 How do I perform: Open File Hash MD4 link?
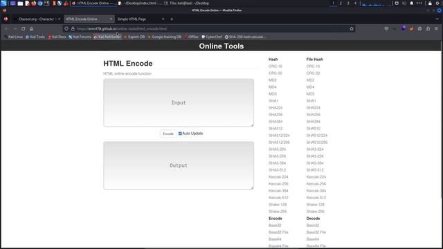tap(310, 87)
